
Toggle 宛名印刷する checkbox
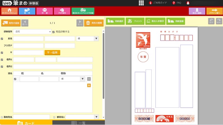[54, 32]
